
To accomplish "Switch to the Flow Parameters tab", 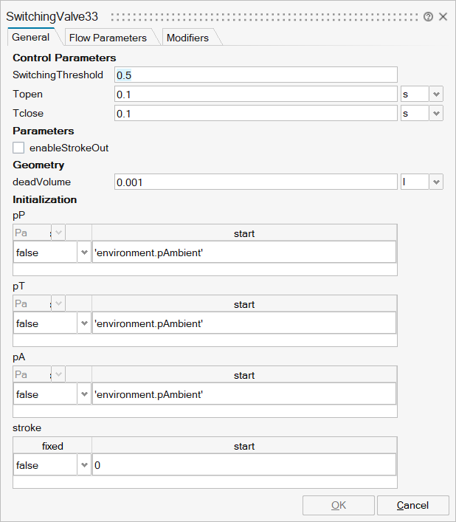I will 108,38.
